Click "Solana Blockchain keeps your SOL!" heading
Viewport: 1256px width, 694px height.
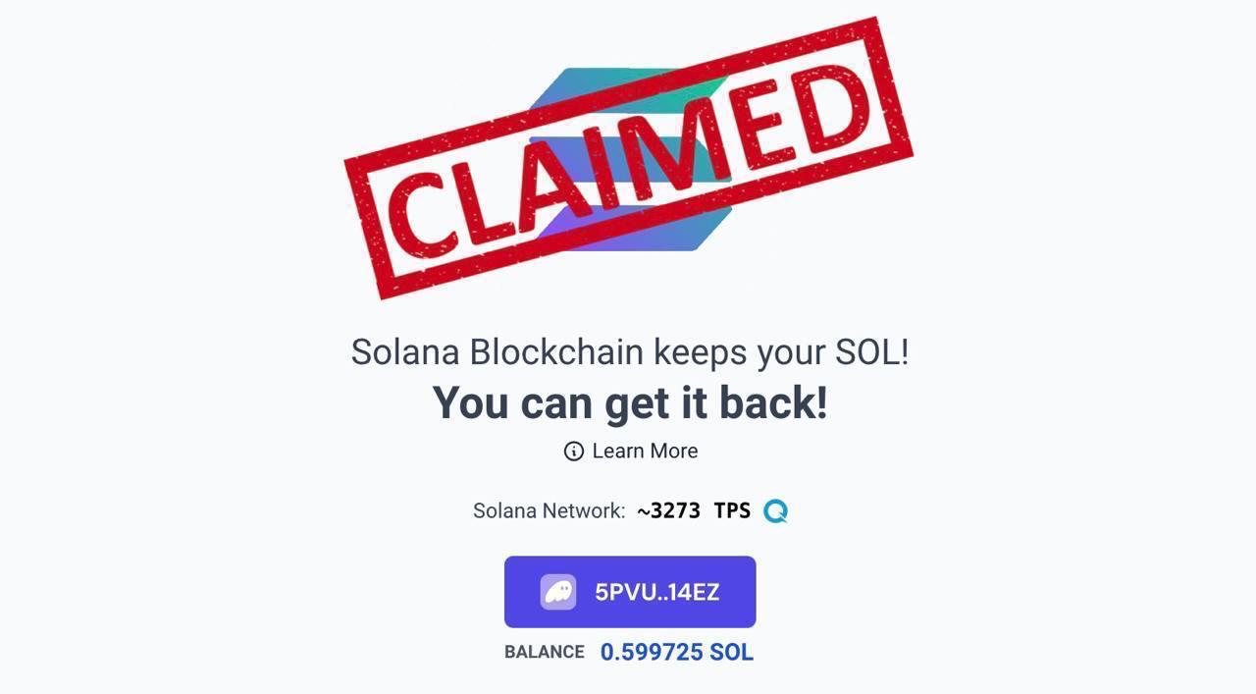coord(630,351)
